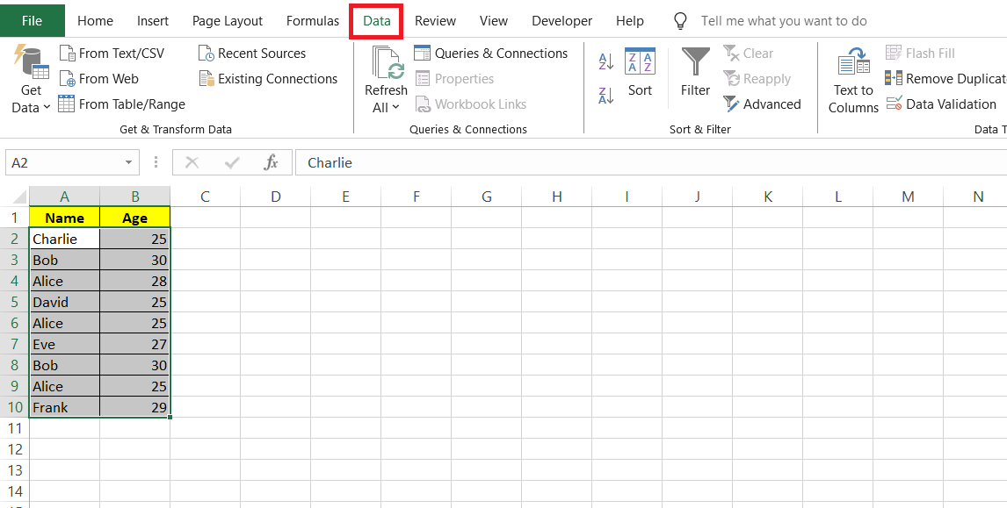Screen dimensions: 1007x508
Task: Sort Z to A descending
Action: click(605, 95)
